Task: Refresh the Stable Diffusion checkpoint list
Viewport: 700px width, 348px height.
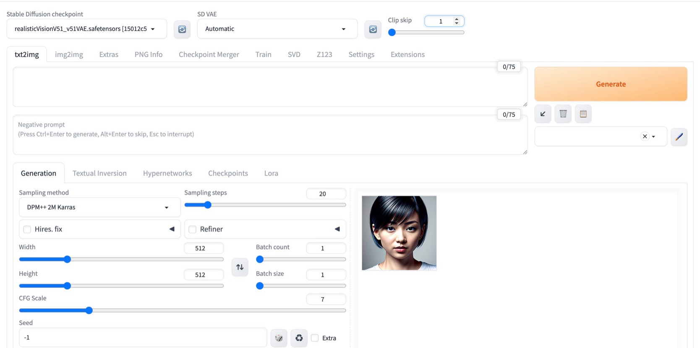Action: click(182, 29)
